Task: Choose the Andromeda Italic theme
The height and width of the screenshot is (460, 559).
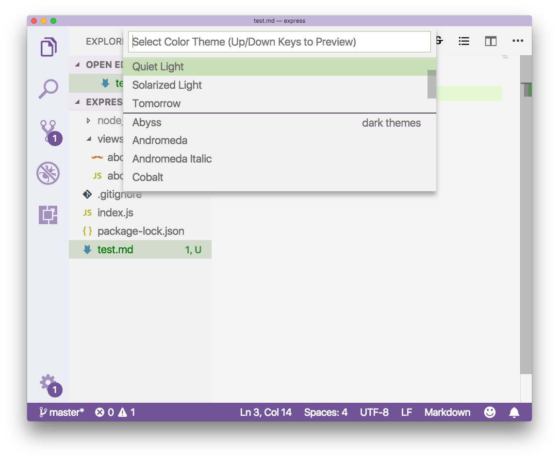Action: tap(279, 159)
